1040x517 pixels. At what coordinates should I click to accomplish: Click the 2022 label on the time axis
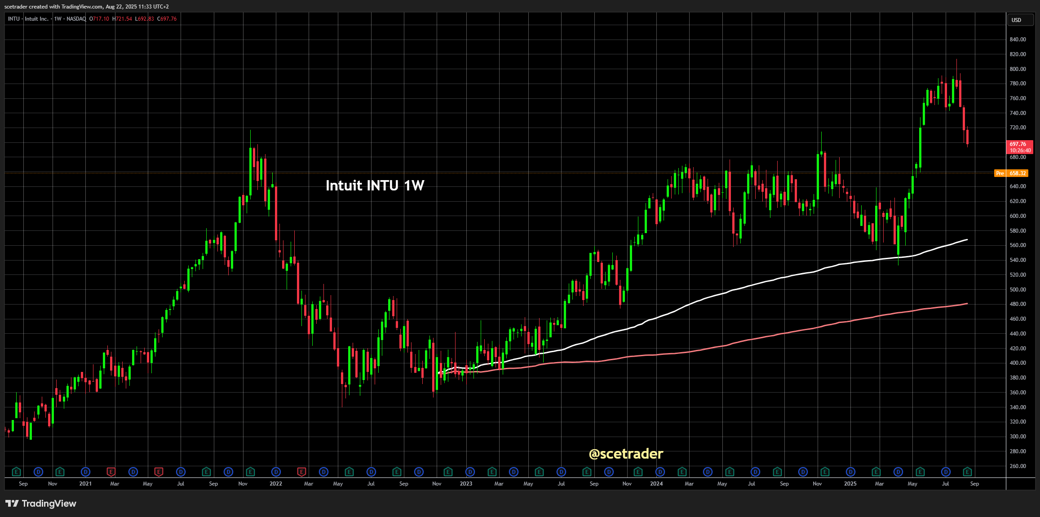276,484
